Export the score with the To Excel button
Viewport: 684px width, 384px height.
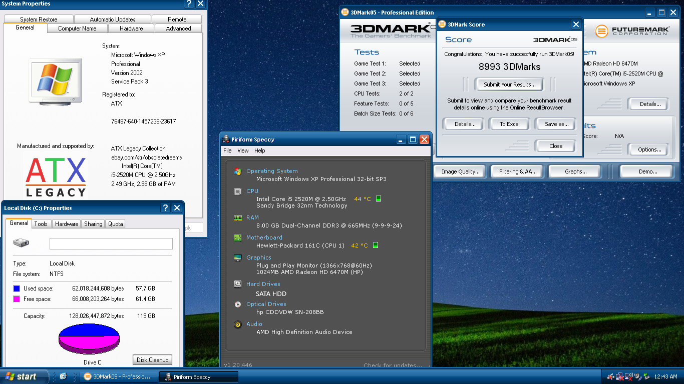coord(510,124)
